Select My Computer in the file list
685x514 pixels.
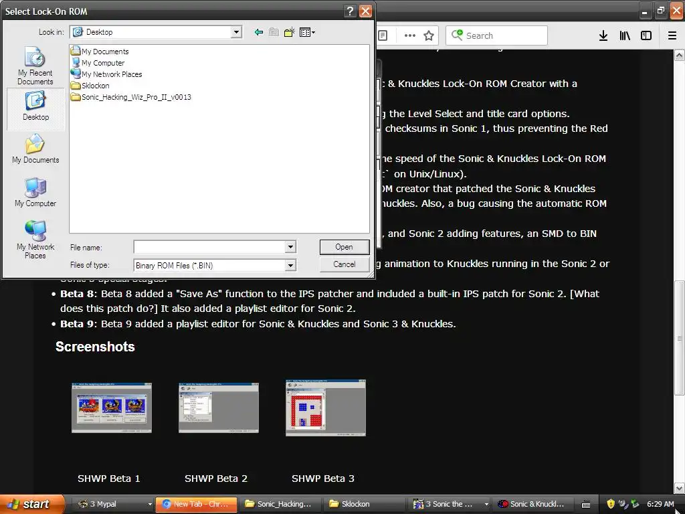coord(98,62)
